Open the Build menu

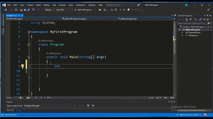[x=39, y=5]
